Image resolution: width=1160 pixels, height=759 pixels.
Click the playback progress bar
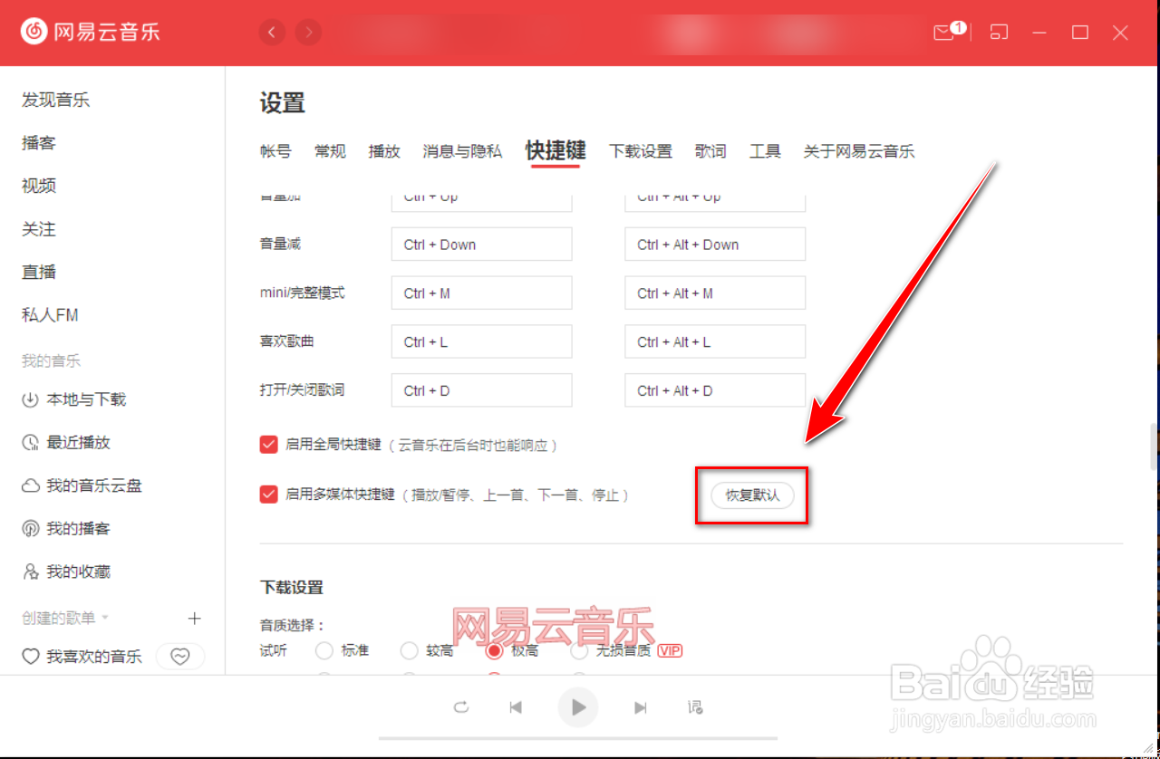(x=578, y=739)
